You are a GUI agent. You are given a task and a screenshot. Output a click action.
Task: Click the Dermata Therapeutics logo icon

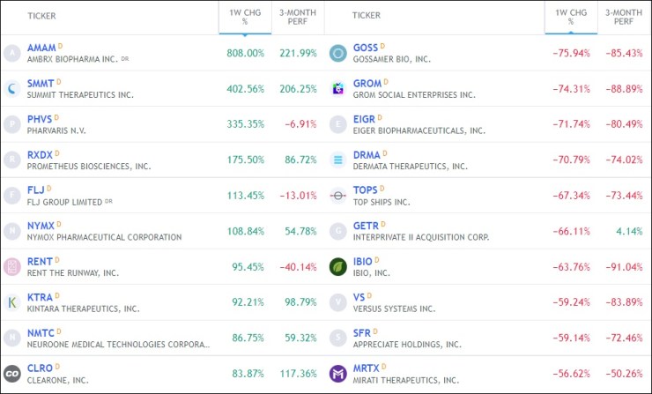337,160
